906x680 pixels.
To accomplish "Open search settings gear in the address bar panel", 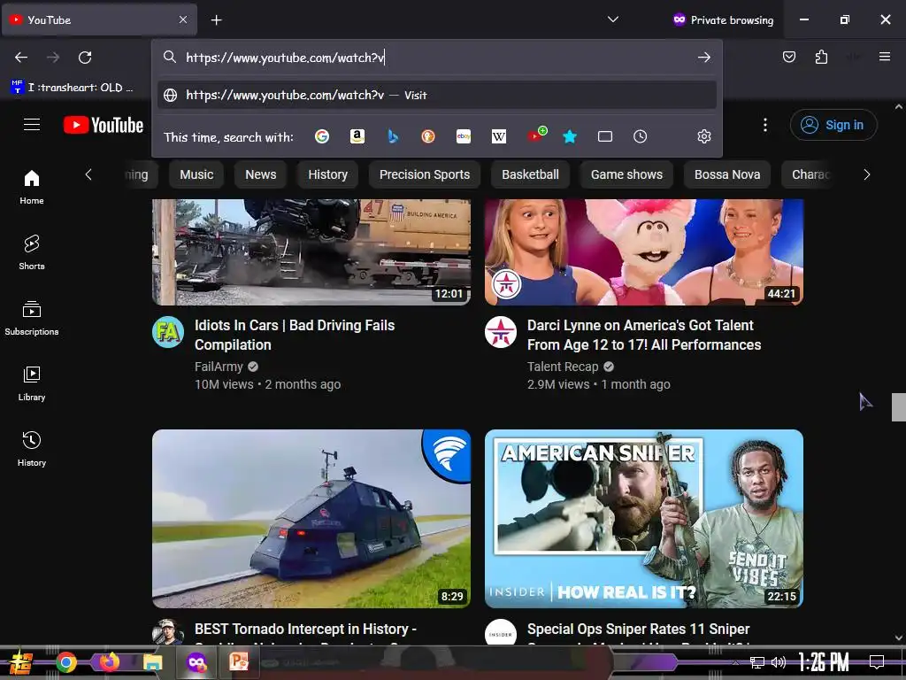I will pyautogui.click(x=703, y=136).
